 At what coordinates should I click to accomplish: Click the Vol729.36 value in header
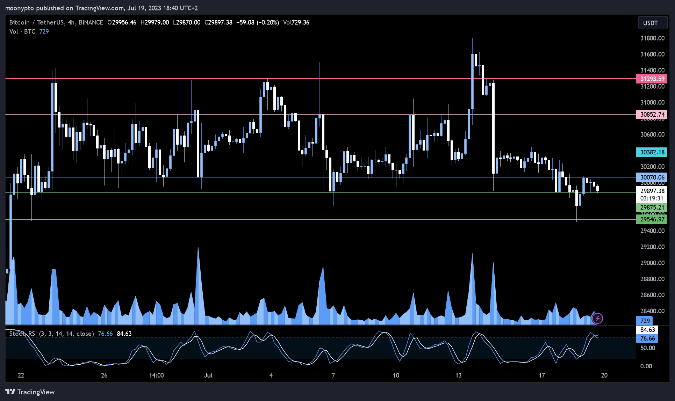(296, 22)
